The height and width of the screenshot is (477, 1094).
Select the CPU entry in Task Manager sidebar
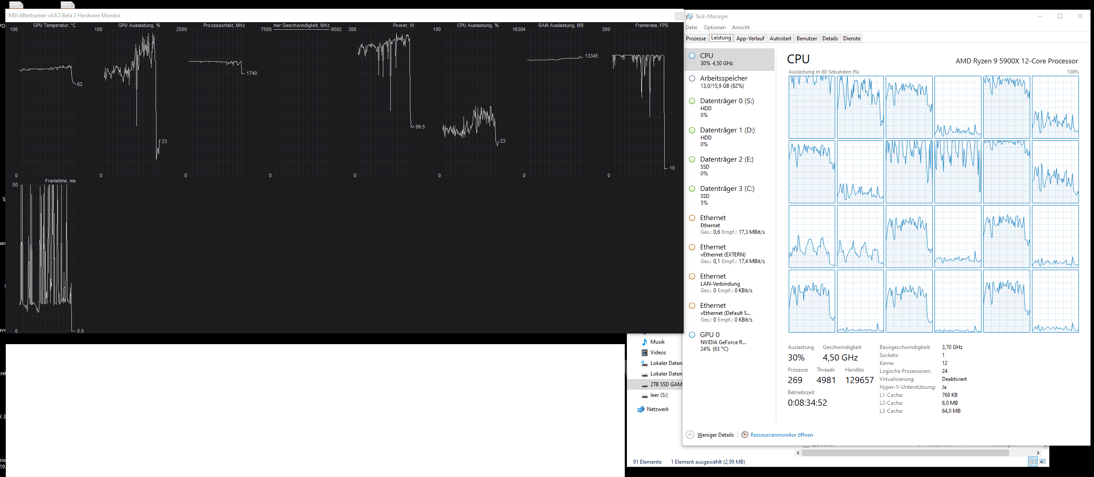click(x=729, y=59)
